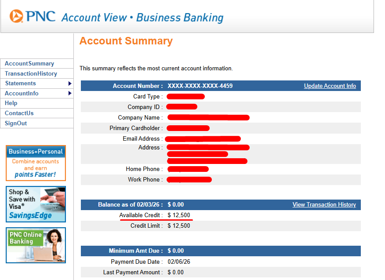Image resolution: width=385 pixels, height=280 pixels.
Task: Click the Update Account Info link
Action: coord(330,86)
